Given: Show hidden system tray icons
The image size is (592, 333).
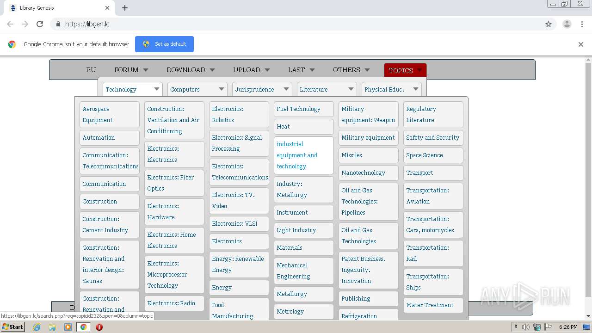Looking at the screenshot, I should (516, 327).
